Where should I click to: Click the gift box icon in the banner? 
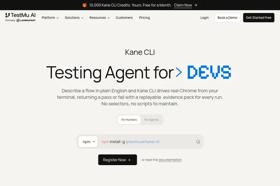point(85,5)
